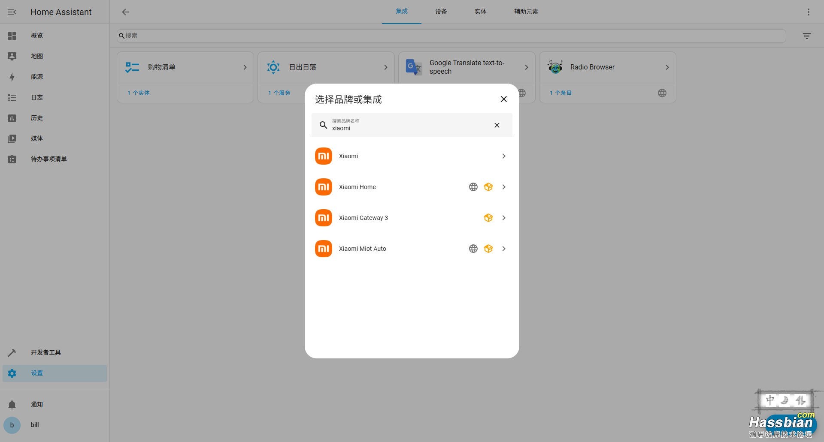Screen dimensions: 824x442
Task: Click the Home Assistant title
Action: [61, 12]
